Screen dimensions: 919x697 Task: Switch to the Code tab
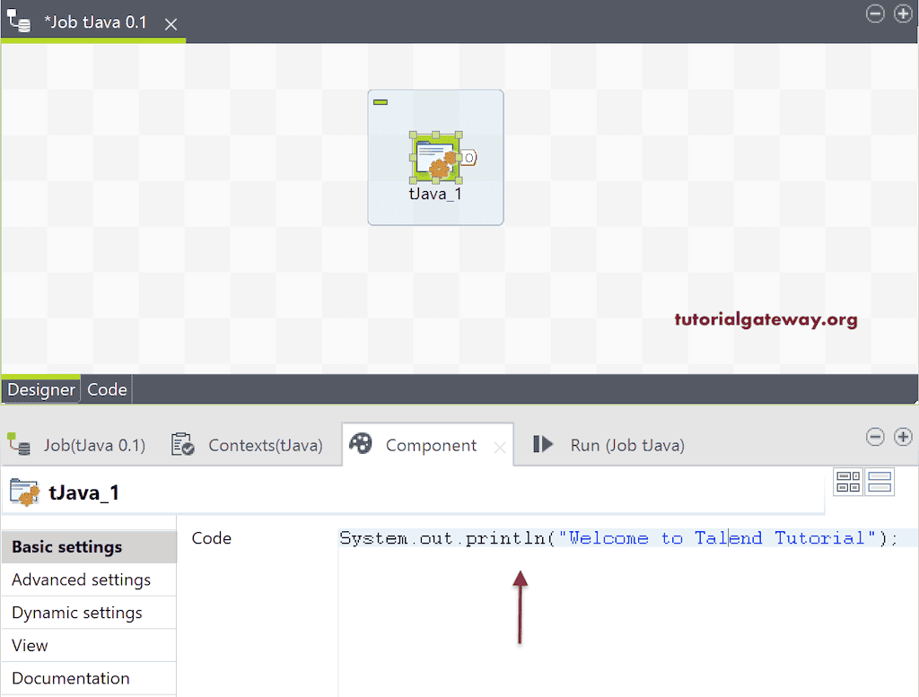coord(106,389)
